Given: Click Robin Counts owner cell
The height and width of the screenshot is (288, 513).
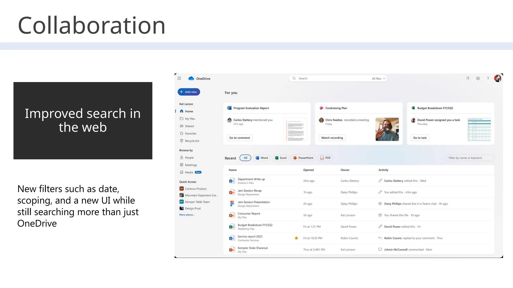Looking at the screenshot, I should click(349, 238).
